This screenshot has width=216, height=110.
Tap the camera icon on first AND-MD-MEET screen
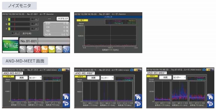60,70
